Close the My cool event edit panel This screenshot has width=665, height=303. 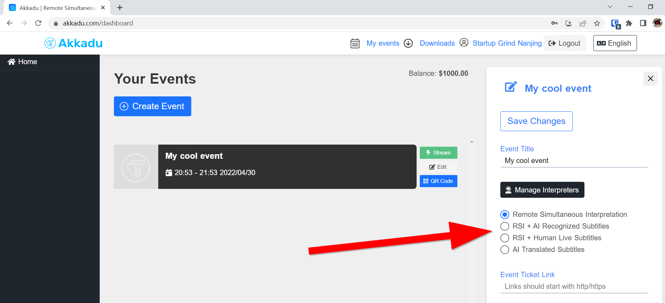[x=650, y=79]
